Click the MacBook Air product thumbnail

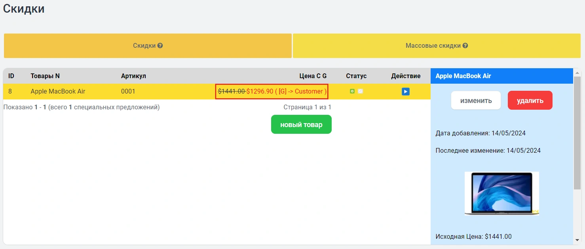pyautogui.click(x=501, y=193)
